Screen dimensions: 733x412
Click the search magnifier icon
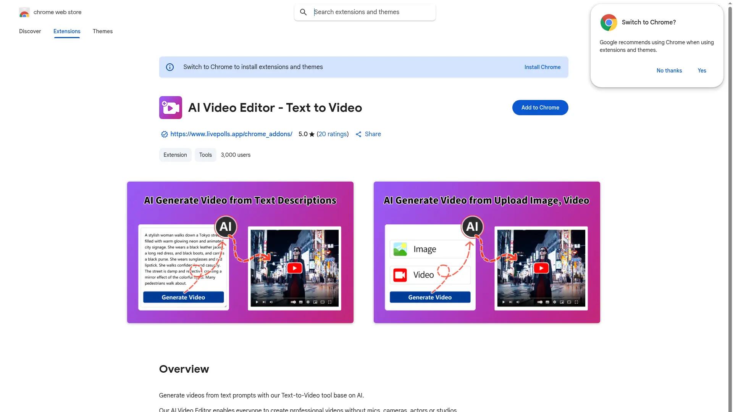click(303, 12)
